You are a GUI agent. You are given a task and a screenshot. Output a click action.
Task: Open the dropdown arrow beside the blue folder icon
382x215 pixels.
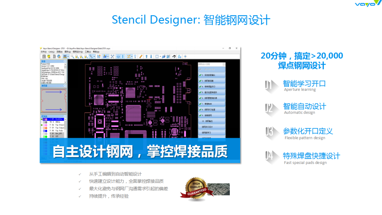[x=108, y=57]
